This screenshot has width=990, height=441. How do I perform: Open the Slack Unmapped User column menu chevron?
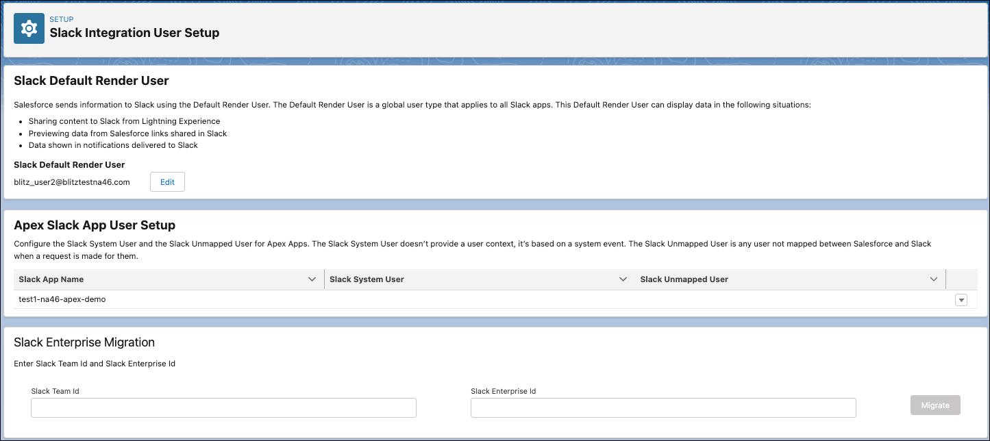click(x=934, y=279)
